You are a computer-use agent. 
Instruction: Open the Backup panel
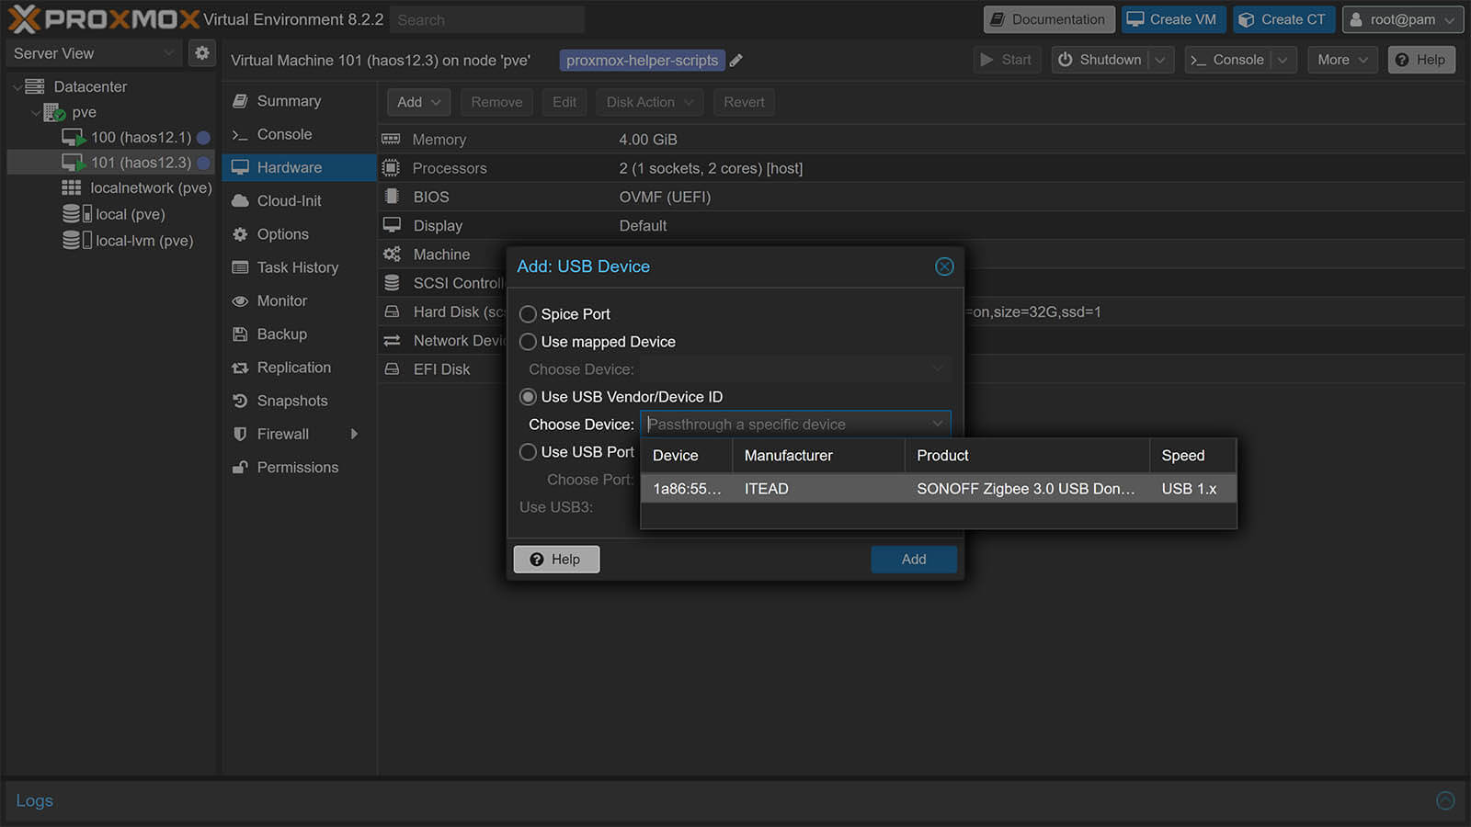pyautogui.click(x=280, y=334)
